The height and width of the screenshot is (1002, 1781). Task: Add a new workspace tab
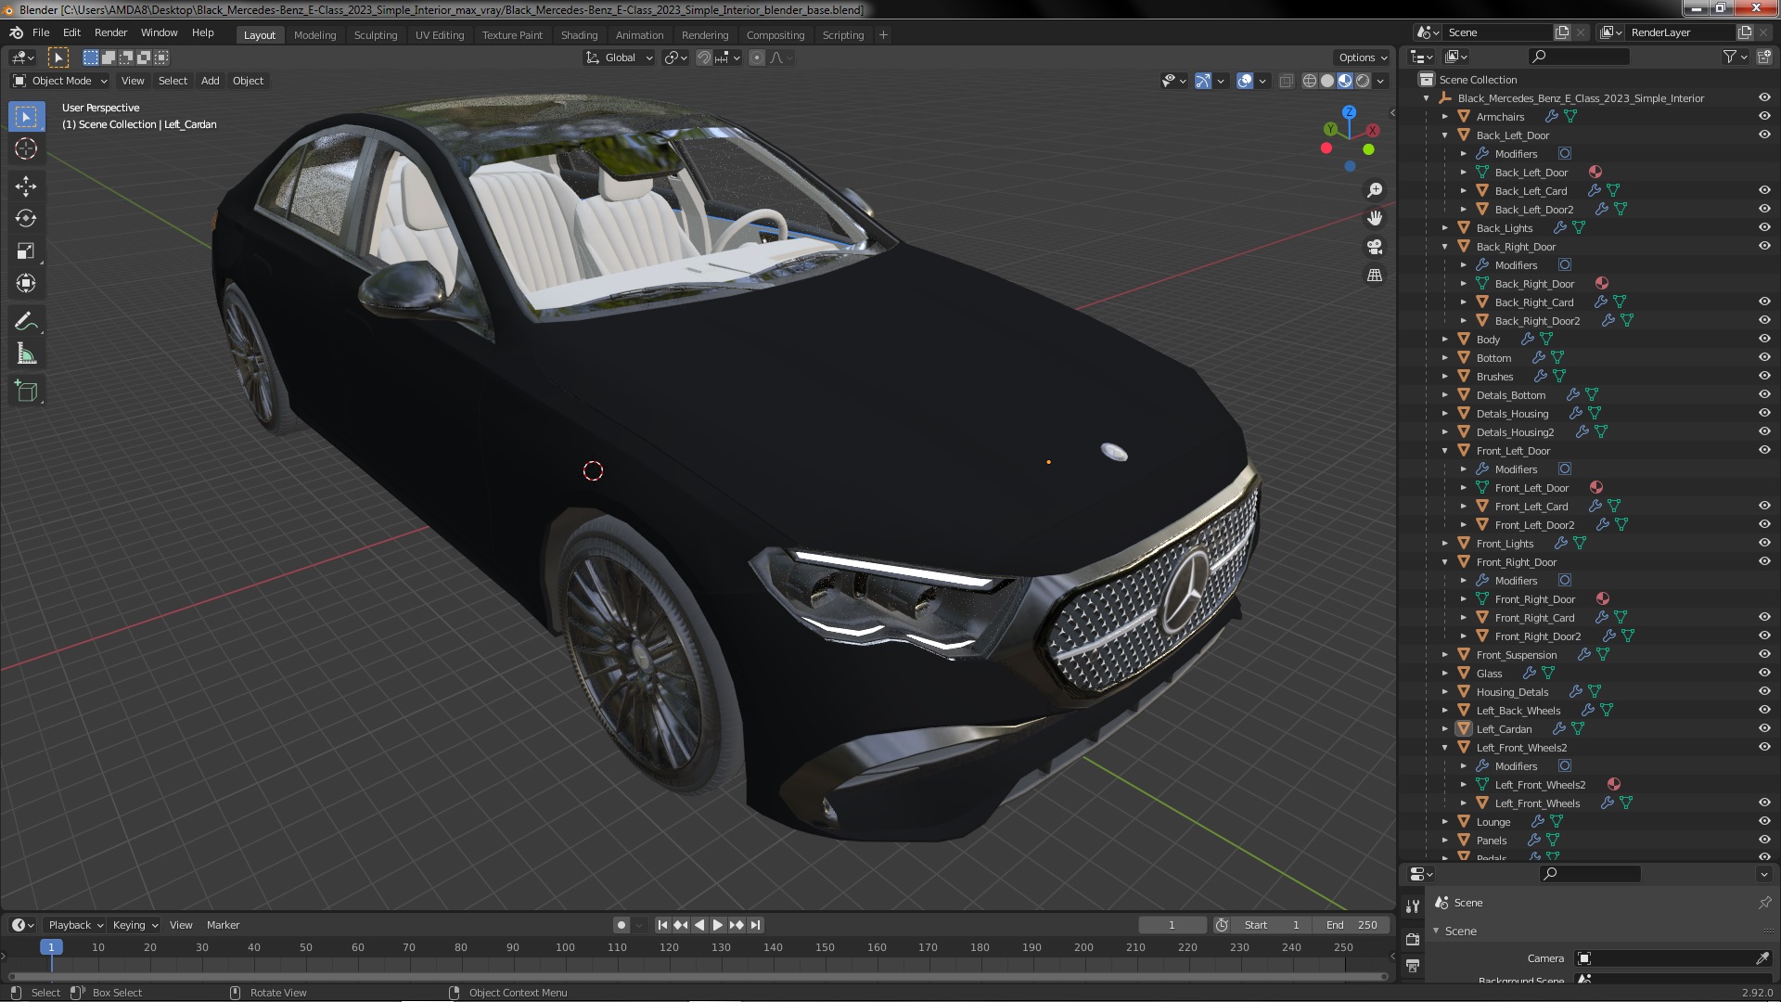(883, 35)
